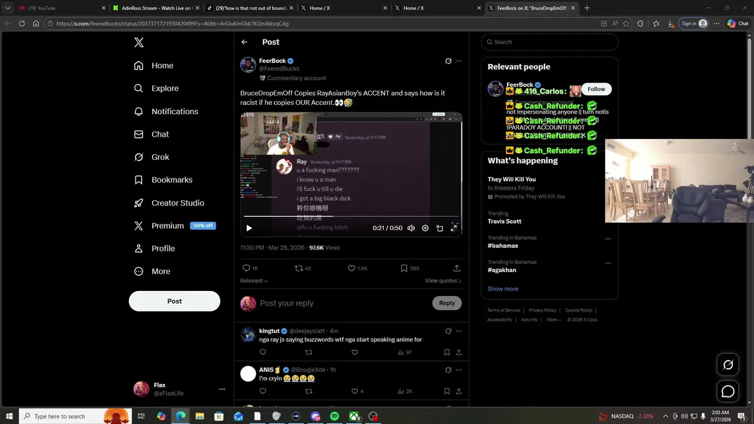Viewport: 754px width, 424px height.
Task: Open Grok actions icon on FeerBock's post
Action: pyautogui.click(x=448, y=61)
